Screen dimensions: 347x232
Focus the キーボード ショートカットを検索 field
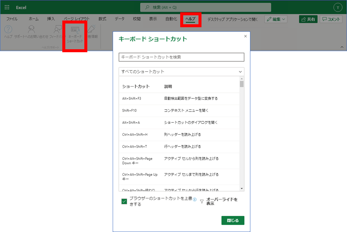point(181,57)
